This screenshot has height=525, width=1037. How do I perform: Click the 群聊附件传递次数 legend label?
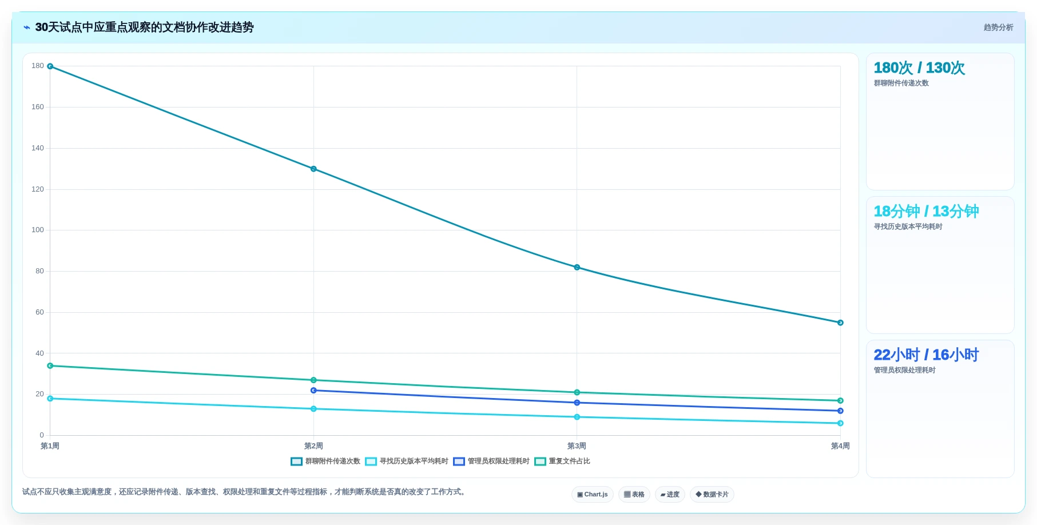(x=333, y=462)
